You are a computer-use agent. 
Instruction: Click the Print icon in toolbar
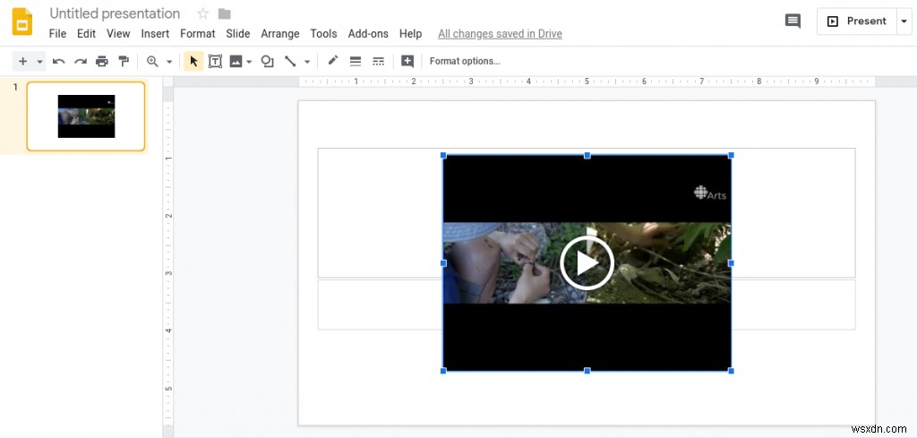pos(102,61)
